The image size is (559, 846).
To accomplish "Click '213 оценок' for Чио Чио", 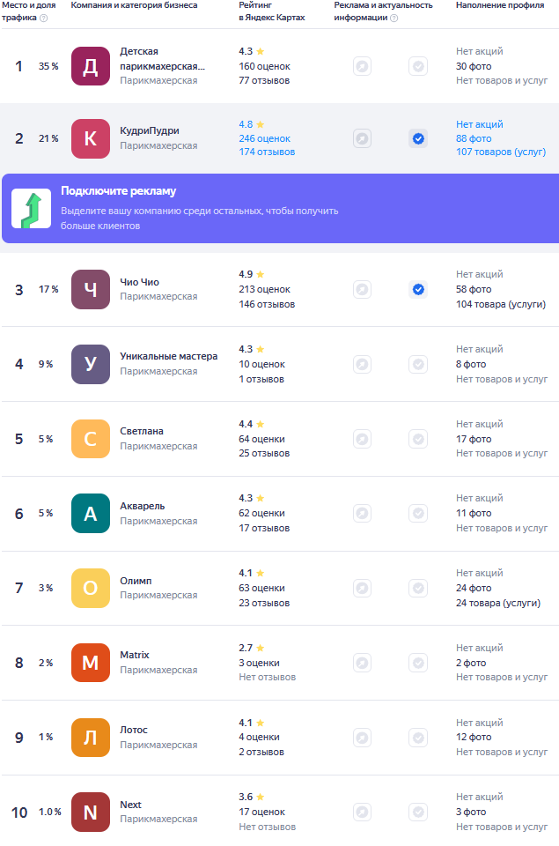I will (265, 290).
